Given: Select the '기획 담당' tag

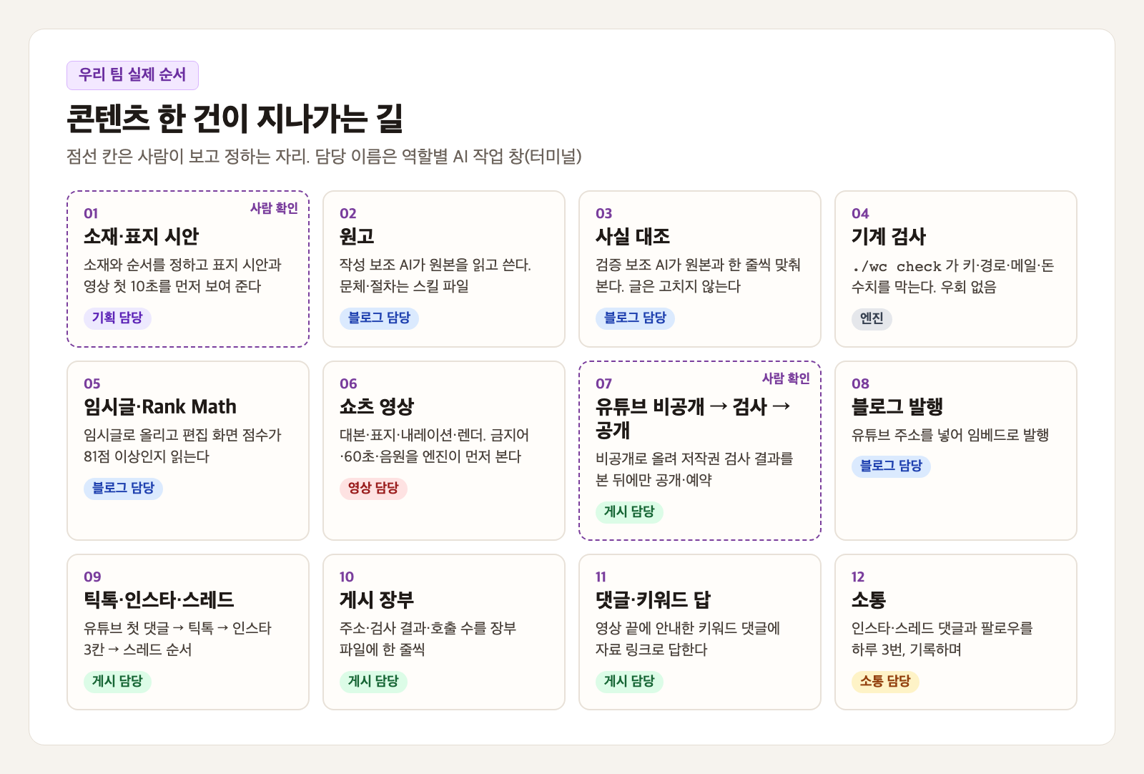Looking at the screenshot, I should click(x=117, y=318).
